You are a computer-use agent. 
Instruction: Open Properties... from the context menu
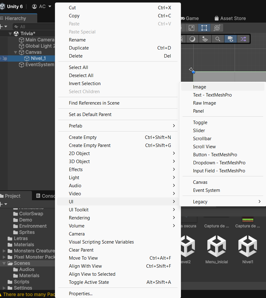click(118, 294)
